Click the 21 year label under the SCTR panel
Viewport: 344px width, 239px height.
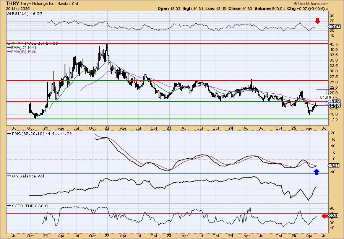pos(46,236)
